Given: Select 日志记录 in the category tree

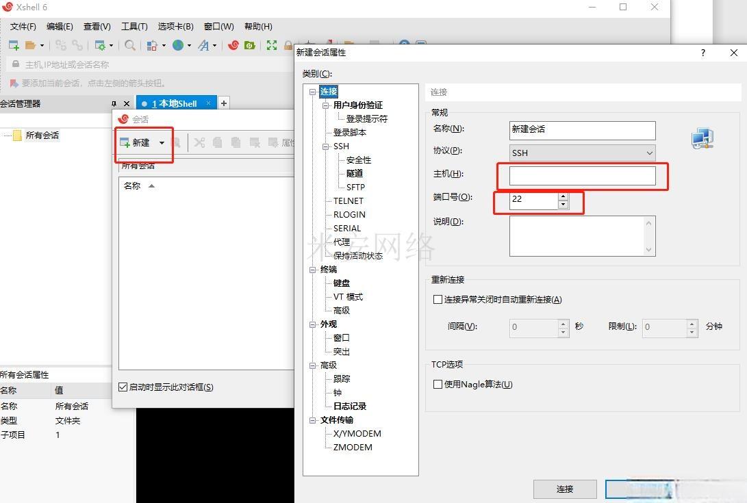Looking at the screenshot, I should click(350, 407).
